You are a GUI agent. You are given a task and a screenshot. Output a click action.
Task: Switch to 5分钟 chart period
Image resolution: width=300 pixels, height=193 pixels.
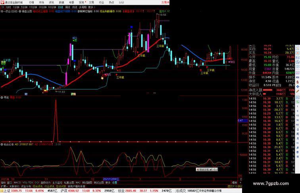coord(24,7)
